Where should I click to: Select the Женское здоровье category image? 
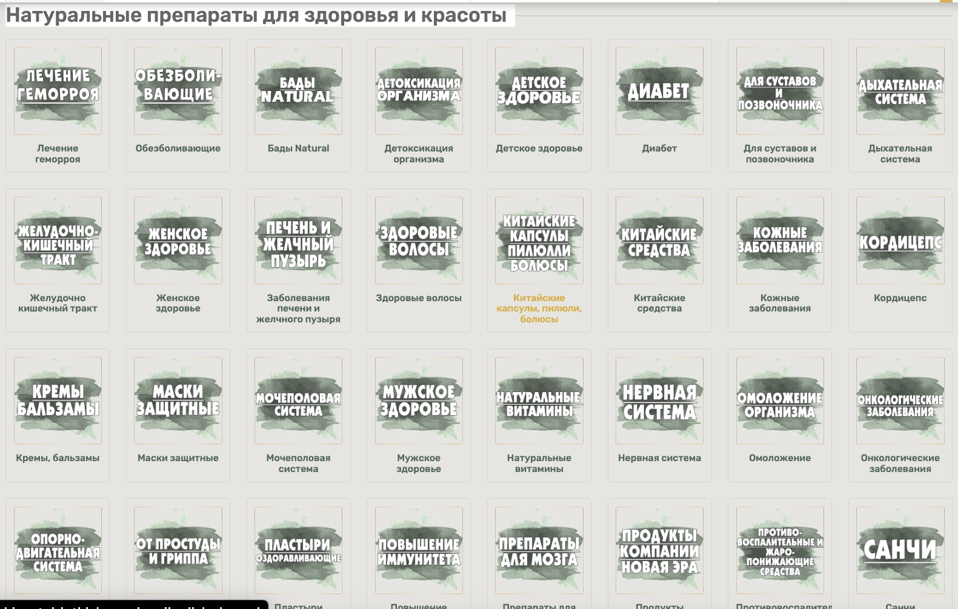178,241
